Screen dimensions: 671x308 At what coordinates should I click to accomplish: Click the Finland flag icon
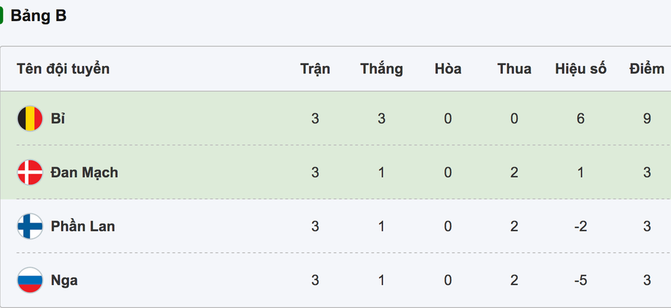point(30,226)
